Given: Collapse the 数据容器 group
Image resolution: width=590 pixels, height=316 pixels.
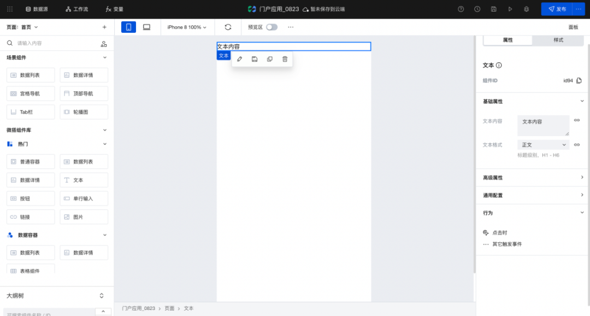Looking at the screenshot, I should click(x=104, y=235).
